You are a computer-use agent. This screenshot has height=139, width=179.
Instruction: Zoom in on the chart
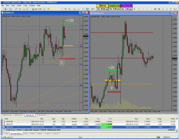point(66,9)
